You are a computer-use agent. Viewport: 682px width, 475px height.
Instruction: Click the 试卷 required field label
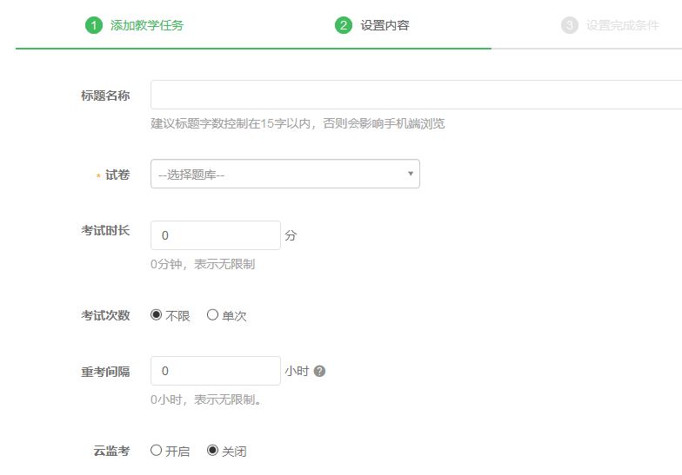pyautogui.click(x=117, y=175)
